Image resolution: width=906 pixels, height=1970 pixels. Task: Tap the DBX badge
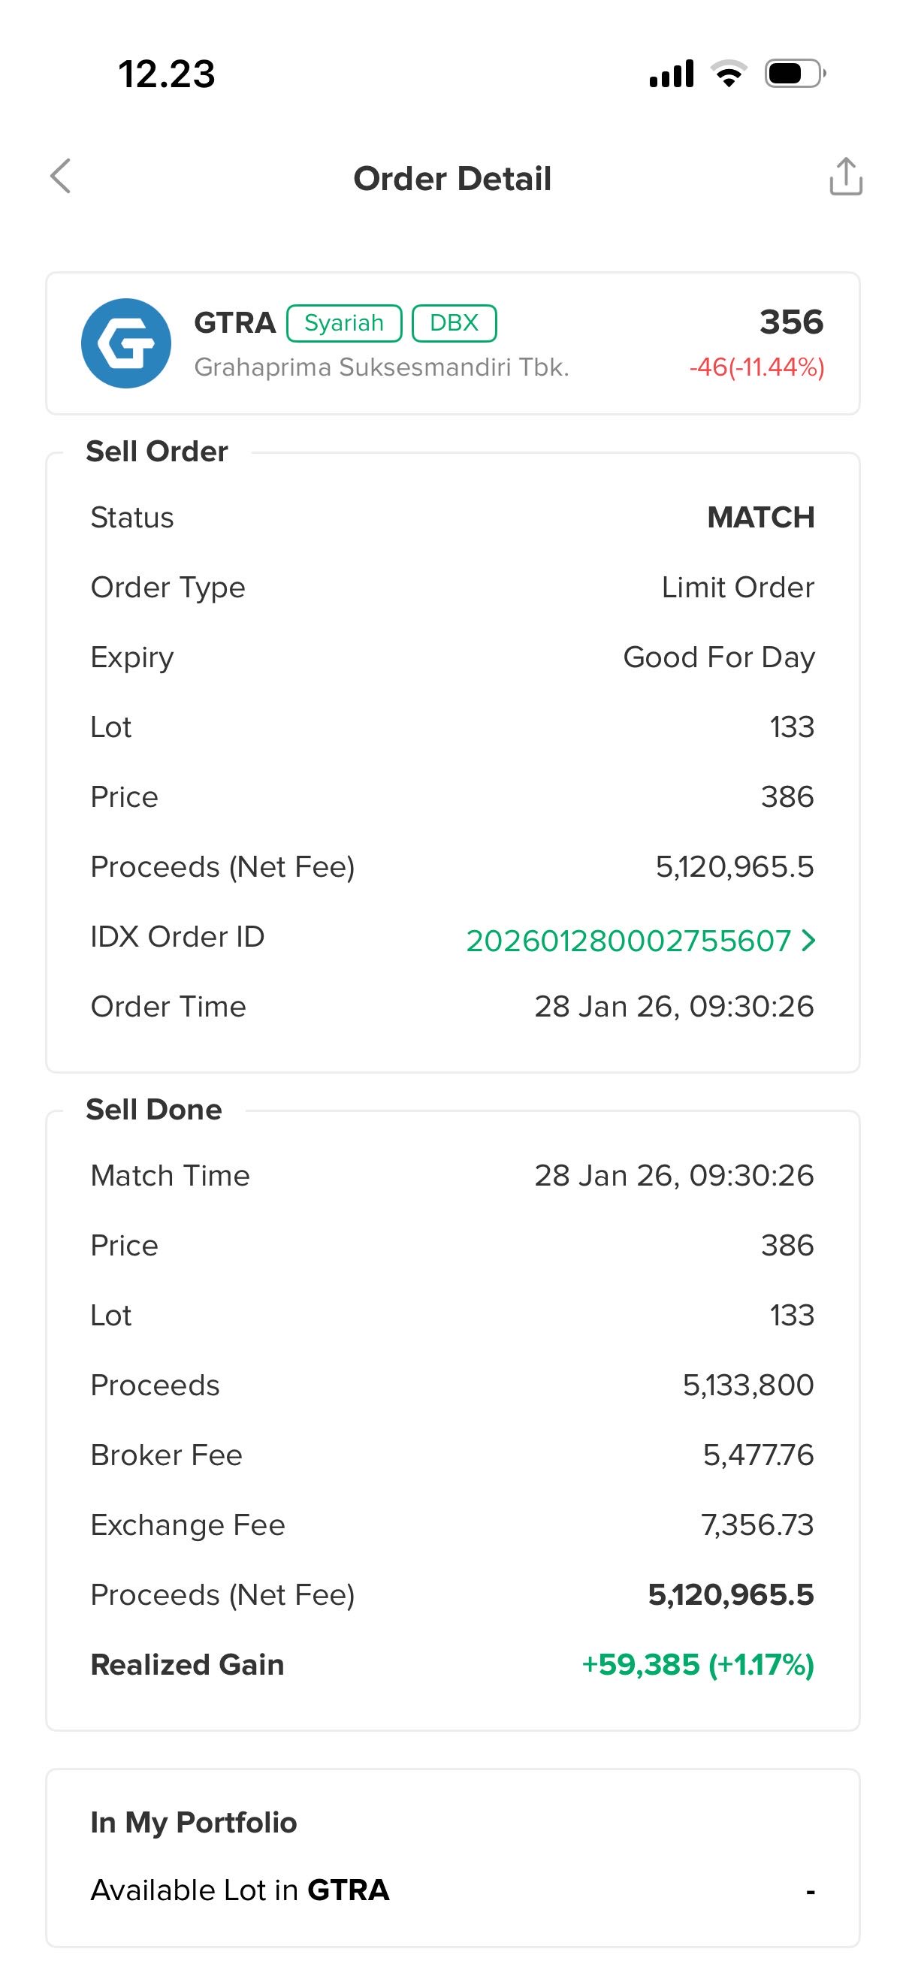[455, 323]
